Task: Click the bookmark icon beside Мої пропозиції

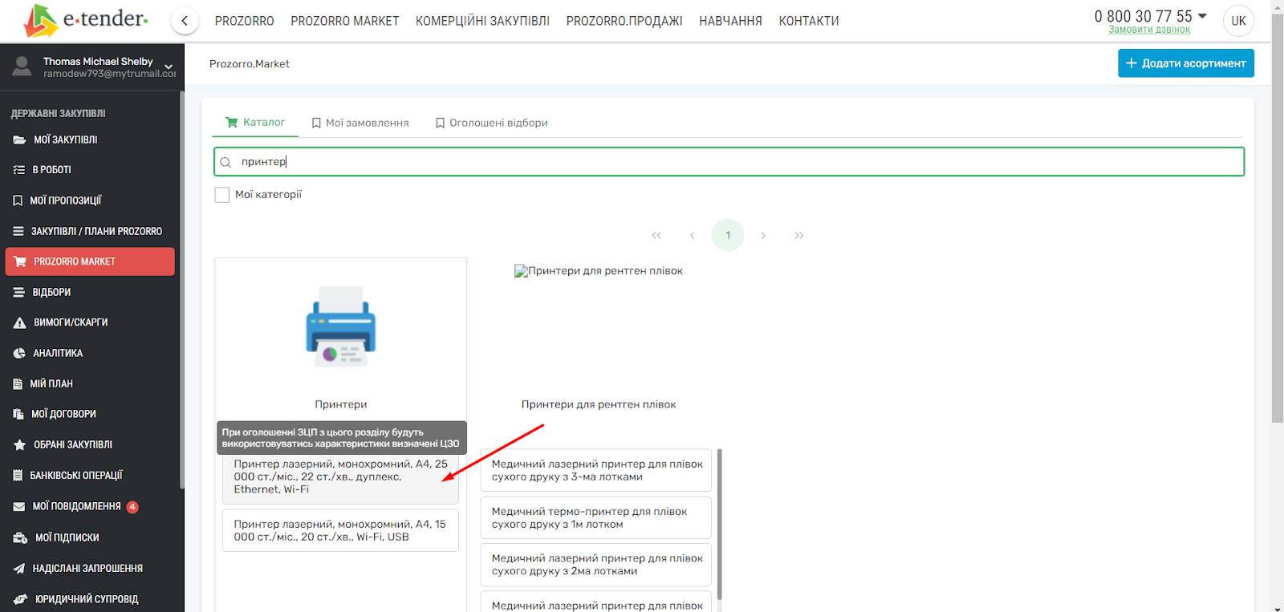Action: tap(18, 201)
